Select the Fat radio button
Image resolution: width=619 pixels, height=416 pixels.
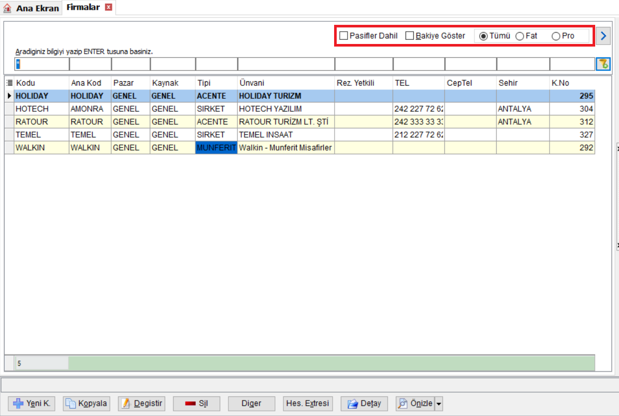(x=520, y=36)
